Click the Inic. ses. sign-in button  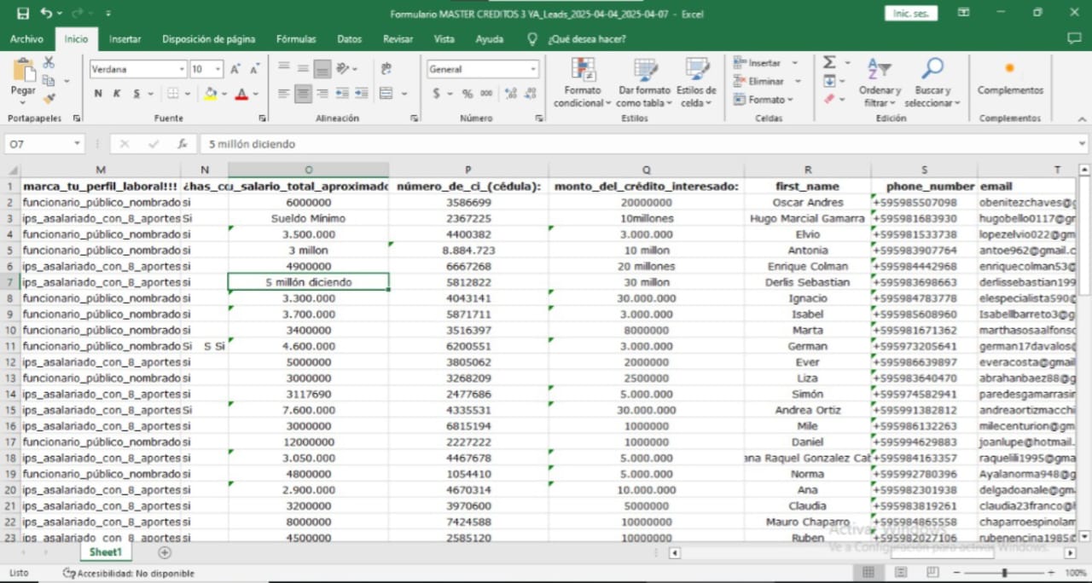[x=912, y=14]
